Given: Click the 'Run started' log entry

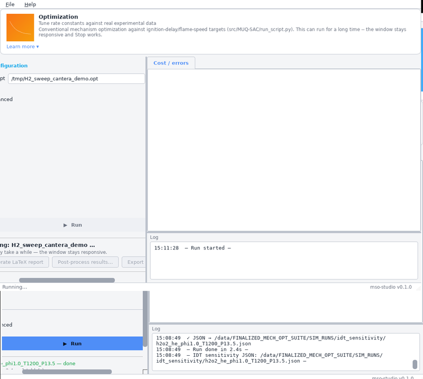Looking at the screenshot, I should click(192, 248).
